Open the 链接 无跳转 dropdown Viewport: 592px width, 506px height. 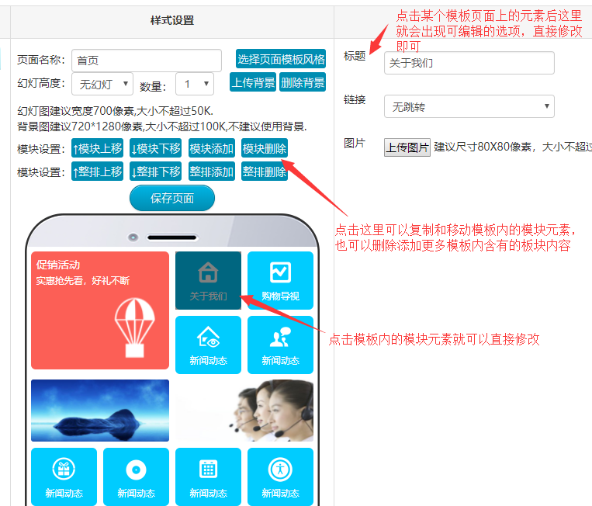click(469, 106)
